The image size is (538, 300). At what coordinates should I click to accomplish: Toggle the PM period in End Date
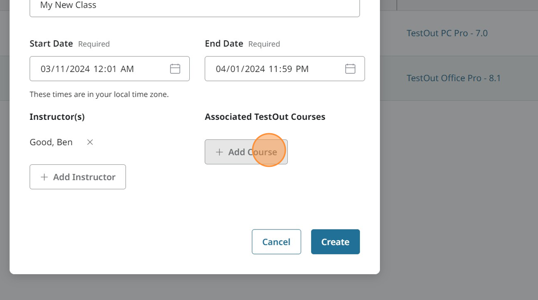click(x=302, y=69)
